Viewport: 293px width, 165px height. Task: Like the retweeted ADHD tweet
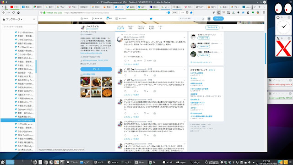pyautogui.click(x=145, y=61)
